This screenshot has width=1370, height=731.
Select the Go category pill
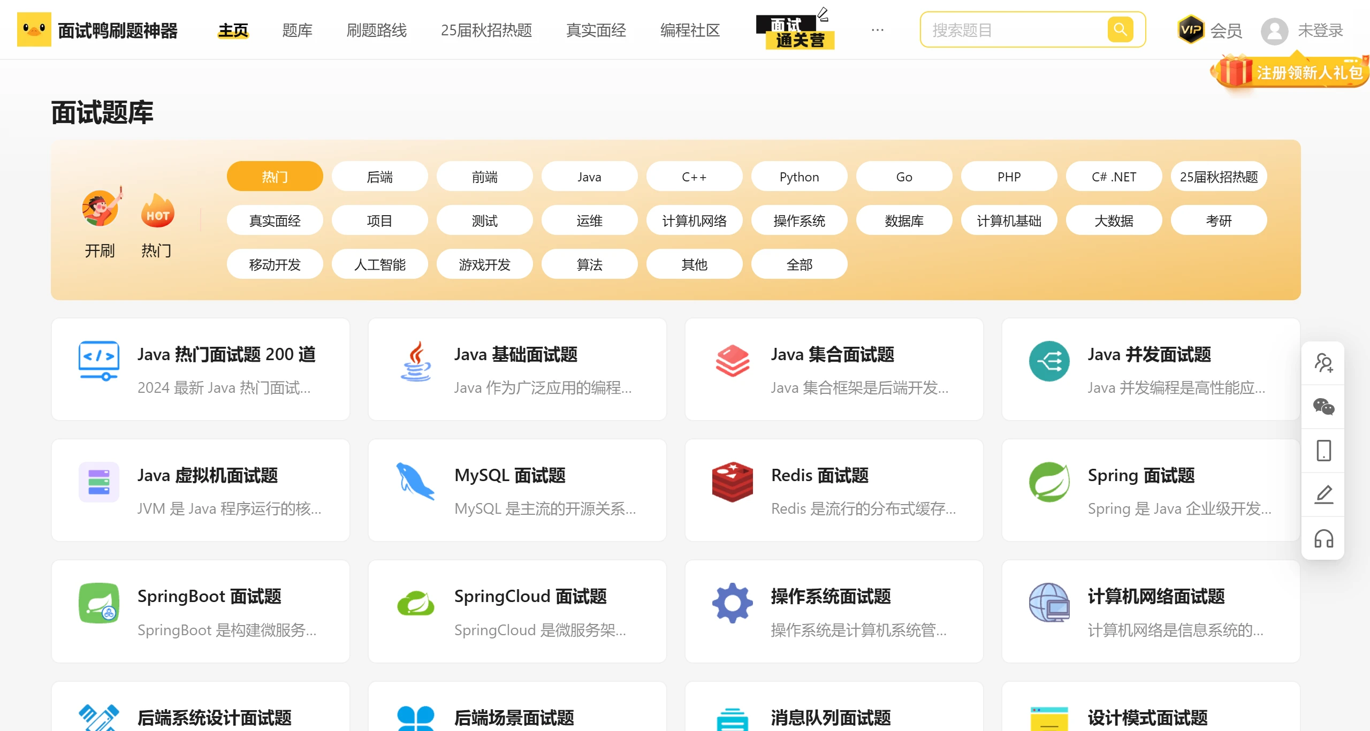tap(904, 177)
